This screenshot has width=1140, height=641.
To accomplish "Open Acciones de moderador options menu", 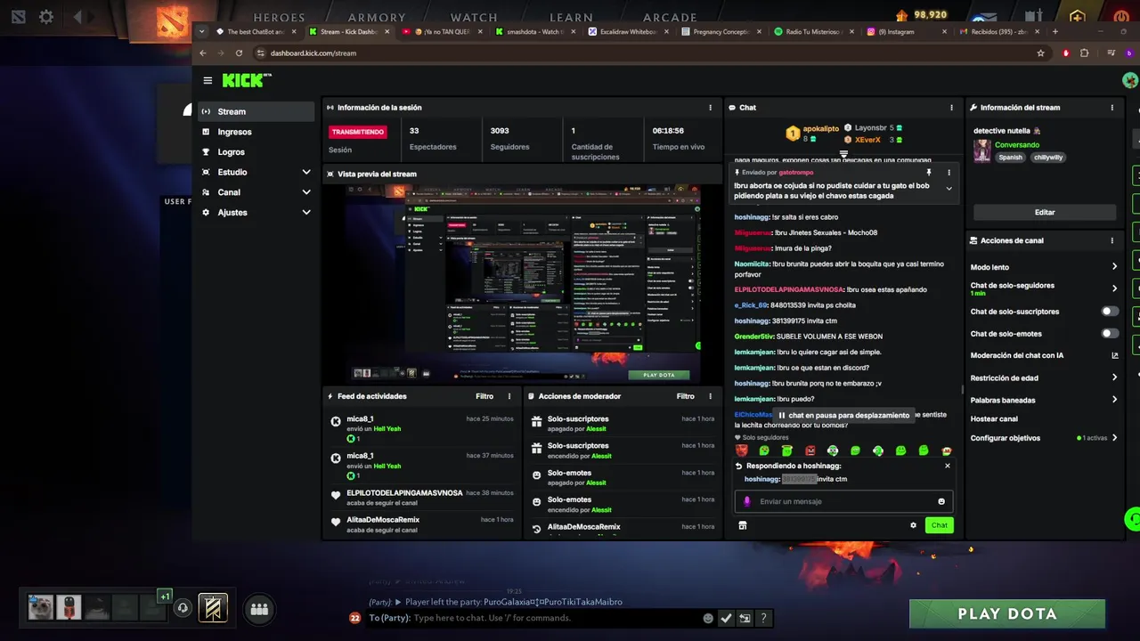I will (x=710, y=396).
